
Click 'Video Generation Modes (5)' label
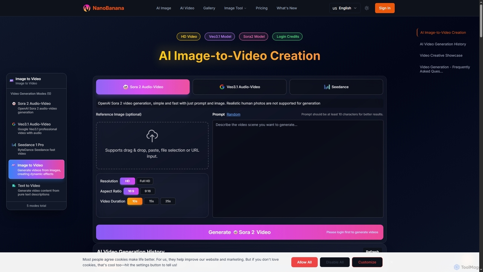coord(31,94)
